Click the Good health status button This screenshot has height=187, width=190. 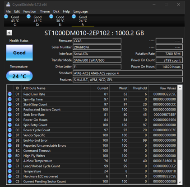19,53
